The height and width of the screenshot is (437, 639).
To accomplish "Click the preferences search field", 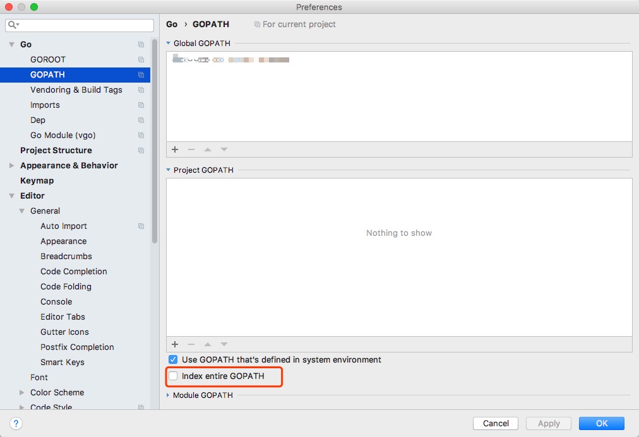I will coord(79,25).
